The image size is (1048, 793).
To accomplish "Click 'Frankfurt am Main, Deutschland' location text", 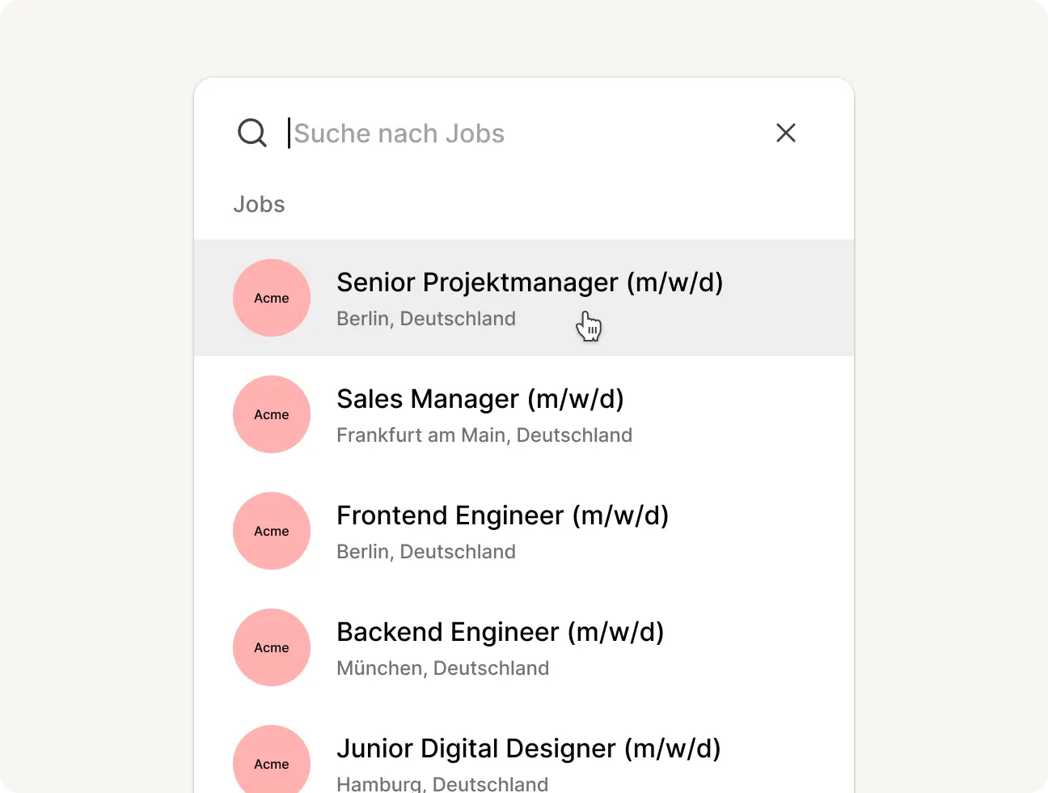I will [484, 435].
